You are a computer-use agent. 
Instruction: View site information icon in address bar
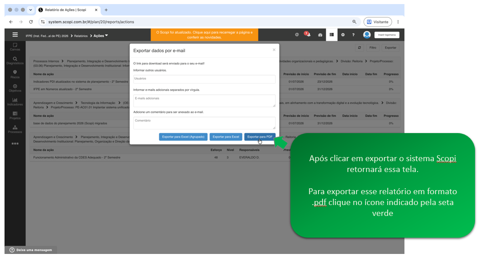(43, 22)
